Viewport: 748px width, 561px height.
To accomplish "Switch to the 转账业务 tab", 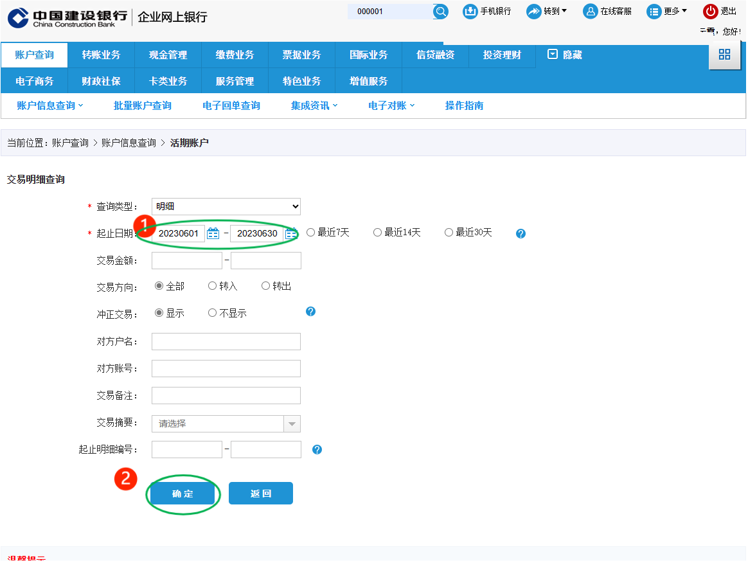I will pos(101,55).
